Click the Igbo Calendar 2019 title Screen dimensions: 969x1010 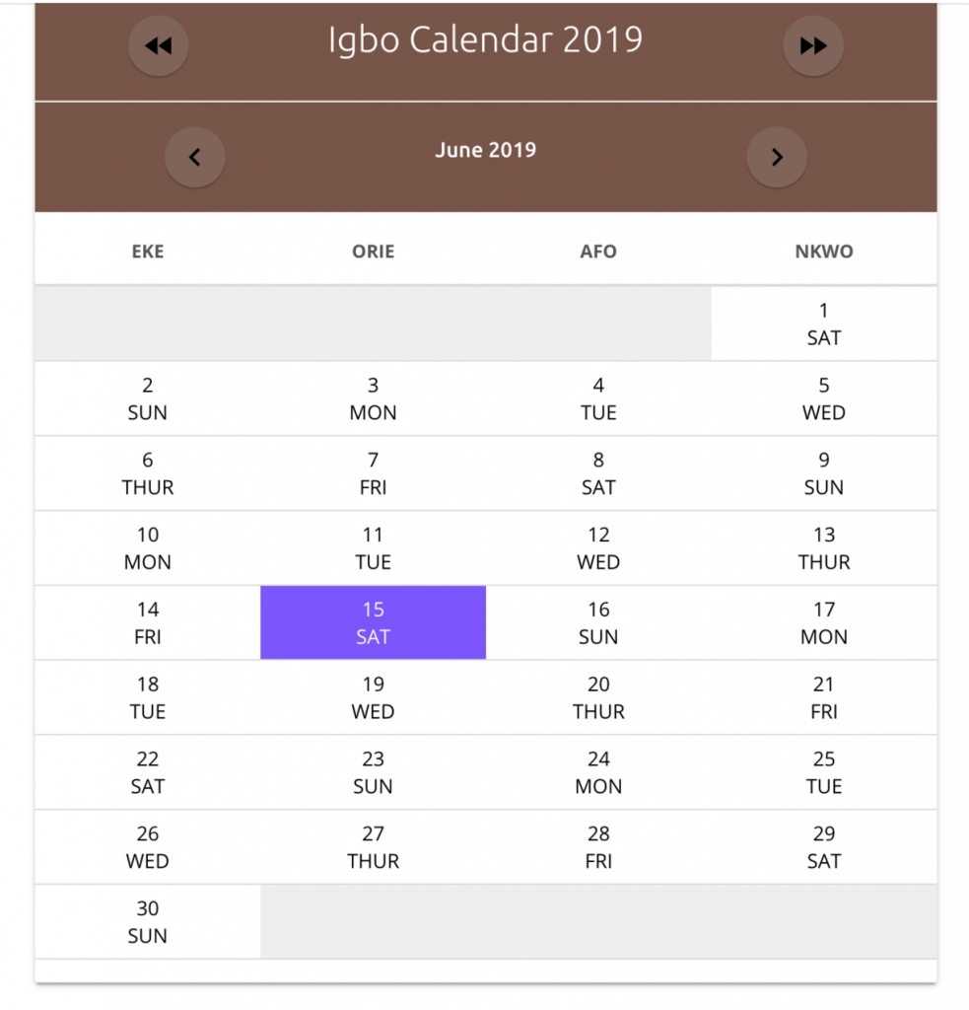[485, 39]
